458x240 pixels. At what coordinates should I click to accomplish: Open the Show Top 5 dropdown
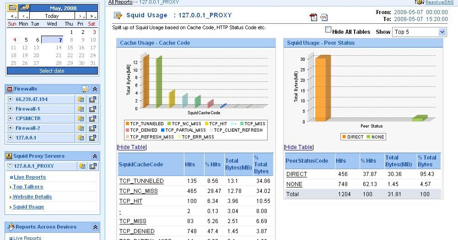pyautogui.click(x=420, y=32)
